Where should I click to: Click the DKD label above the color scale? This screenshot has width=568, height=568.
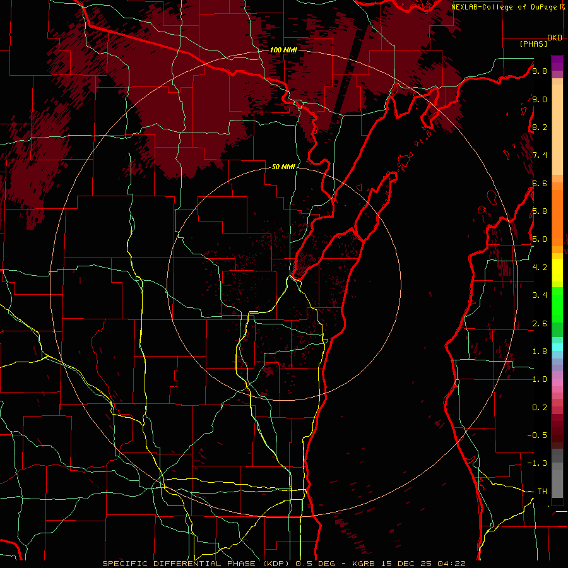click(x=555, y=38)
